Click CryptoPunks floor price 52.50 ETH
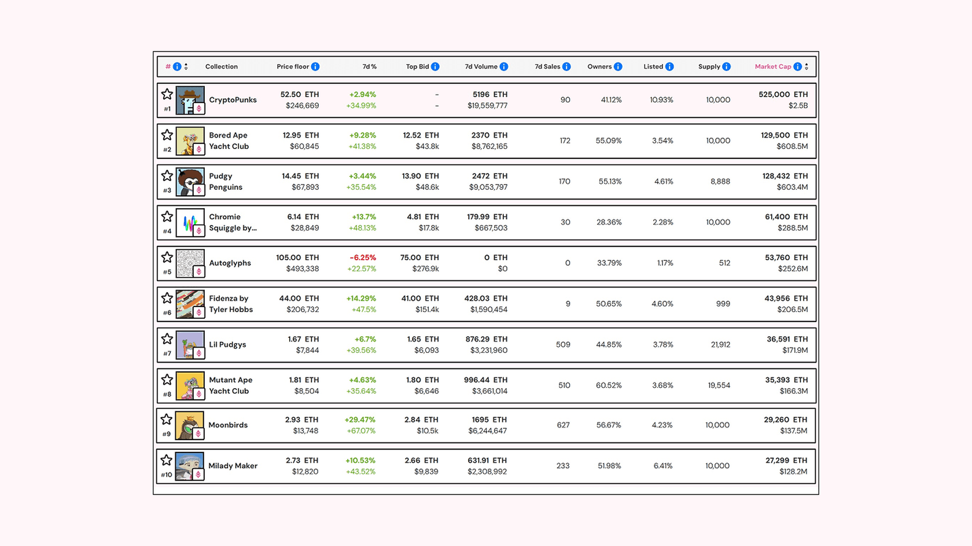Image resolution: width=972 pixels, height=546 pixels. 299,94
